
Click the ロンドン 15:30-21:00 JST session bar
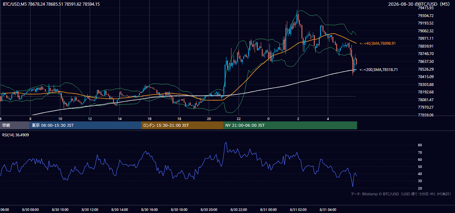pyautogui.click(x=182, y=125)
